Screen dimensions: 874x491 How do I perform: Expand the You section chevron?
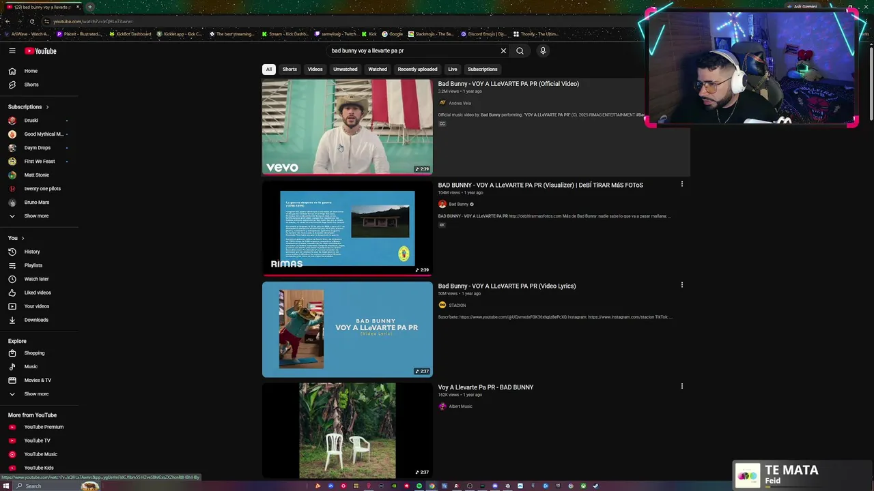click(x=23, y=238)
